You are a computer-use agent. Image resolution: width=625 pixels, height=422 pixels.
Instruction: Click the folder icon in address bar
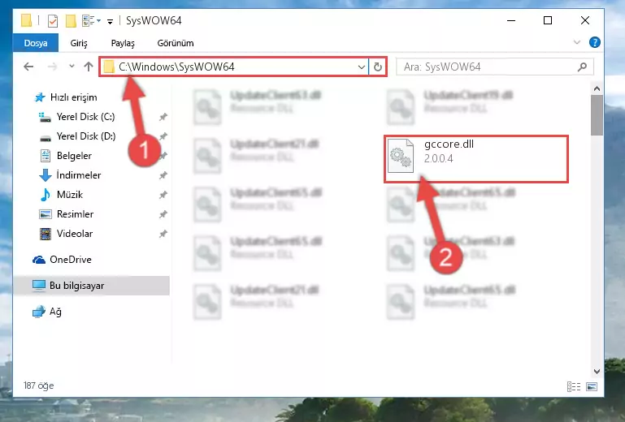pos(109,67)
